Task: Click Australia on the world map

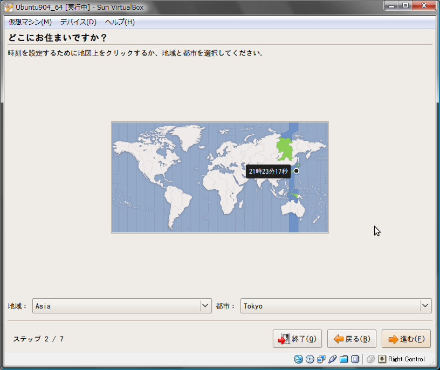Action: coord(293,208)
